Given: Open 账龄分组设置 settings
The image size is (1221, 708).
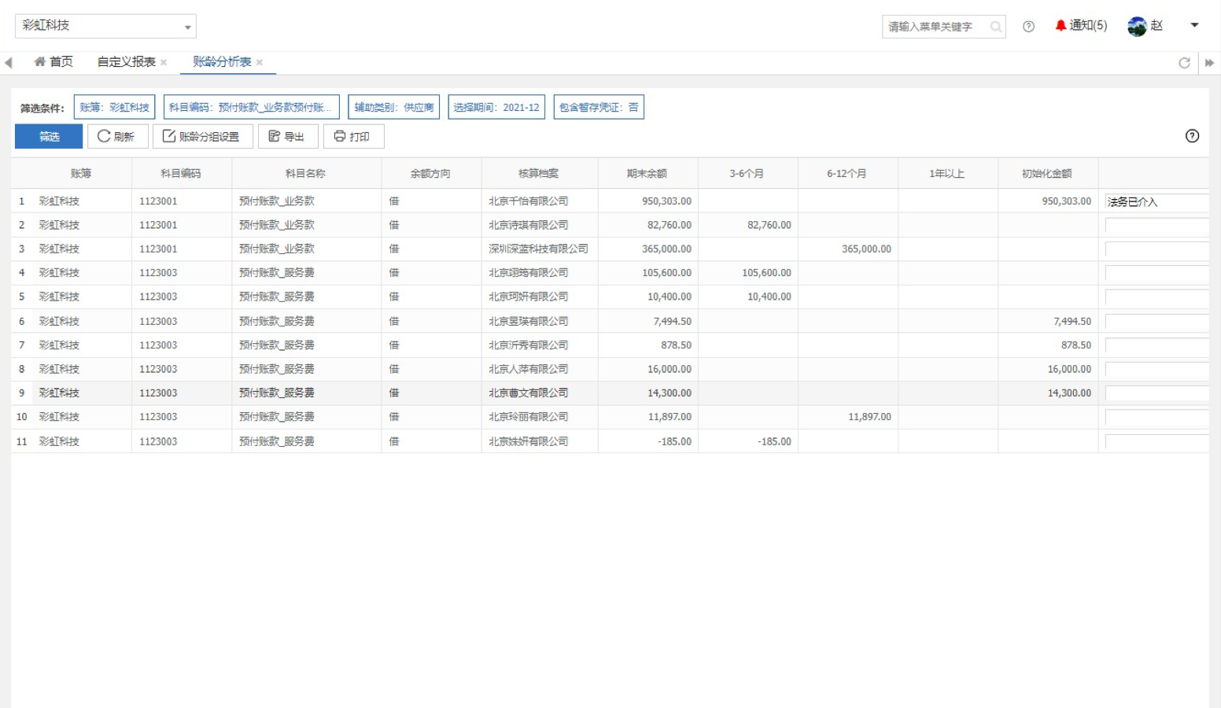Looking at the screenshot, I should (x=202, y=136).
